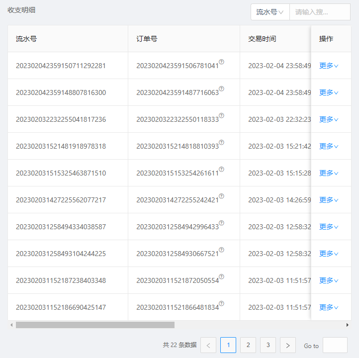
Task: Click help icon next to order 2023020315153254261611
Action: pyautogui.click(x=221, y=169)
